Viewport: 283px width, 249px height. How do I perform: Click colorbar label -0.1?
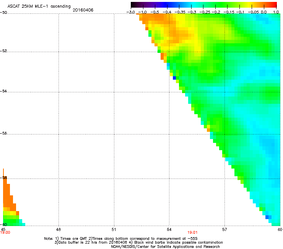tap(240, 12)
